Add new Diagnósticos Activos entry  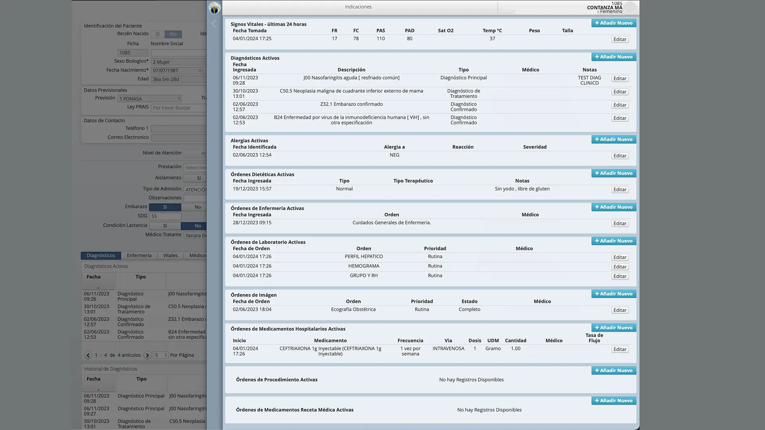click(x=614, y=57)
